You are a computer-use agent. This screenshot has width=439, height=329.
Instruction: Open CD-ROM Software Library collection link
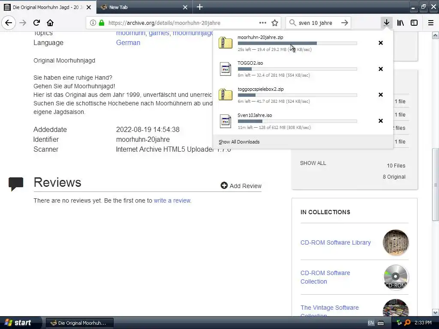coord(335,242)
